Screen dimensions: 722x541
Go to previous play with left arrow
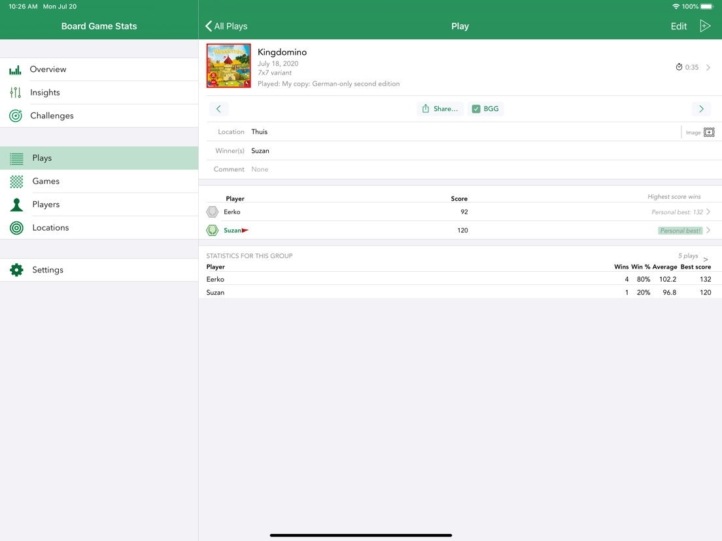(x=219, y=108)
